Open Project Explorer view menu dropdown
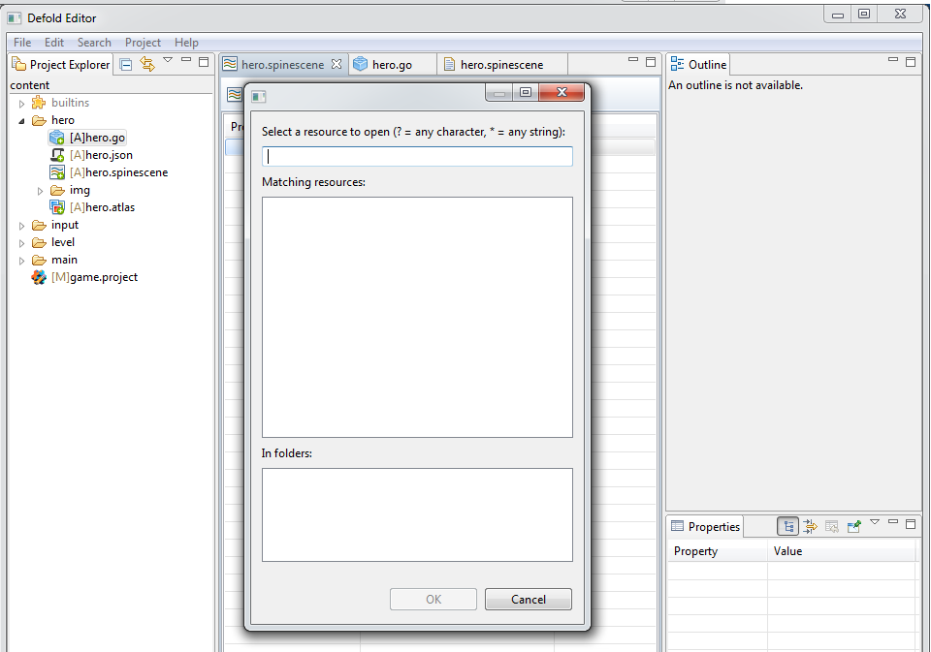The height and width of the screenshot is (652, 931). click(167, 60)
